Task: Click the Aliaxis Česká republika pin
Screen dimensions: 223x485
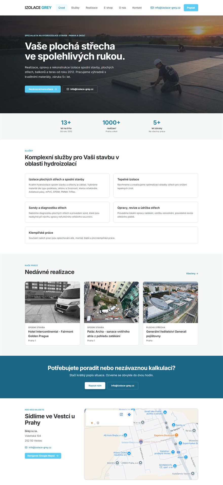Action: 129,453
